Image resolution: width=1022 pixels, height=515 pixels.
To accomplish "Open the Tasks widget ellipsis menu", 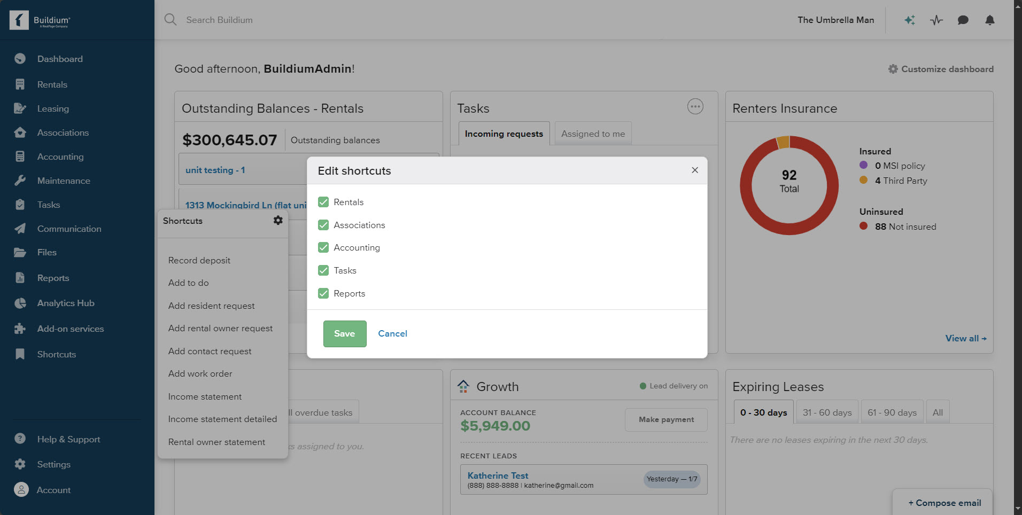I will coord(695,107).
